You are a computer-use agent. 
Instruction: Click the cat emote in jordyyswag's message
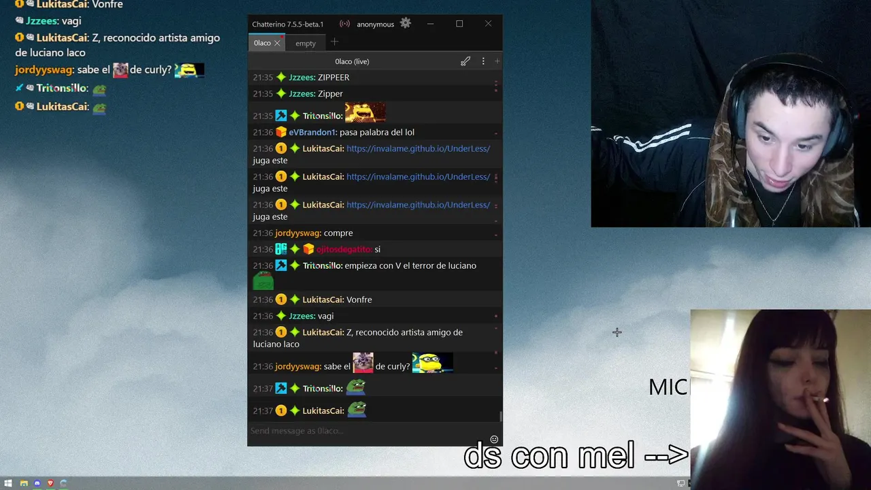click(x=363, y=363)
